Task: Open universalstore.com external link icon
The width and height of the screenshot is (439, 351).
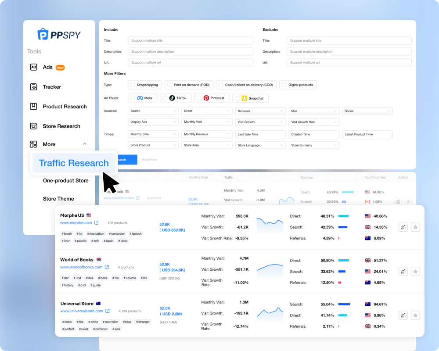Action: 108,311
